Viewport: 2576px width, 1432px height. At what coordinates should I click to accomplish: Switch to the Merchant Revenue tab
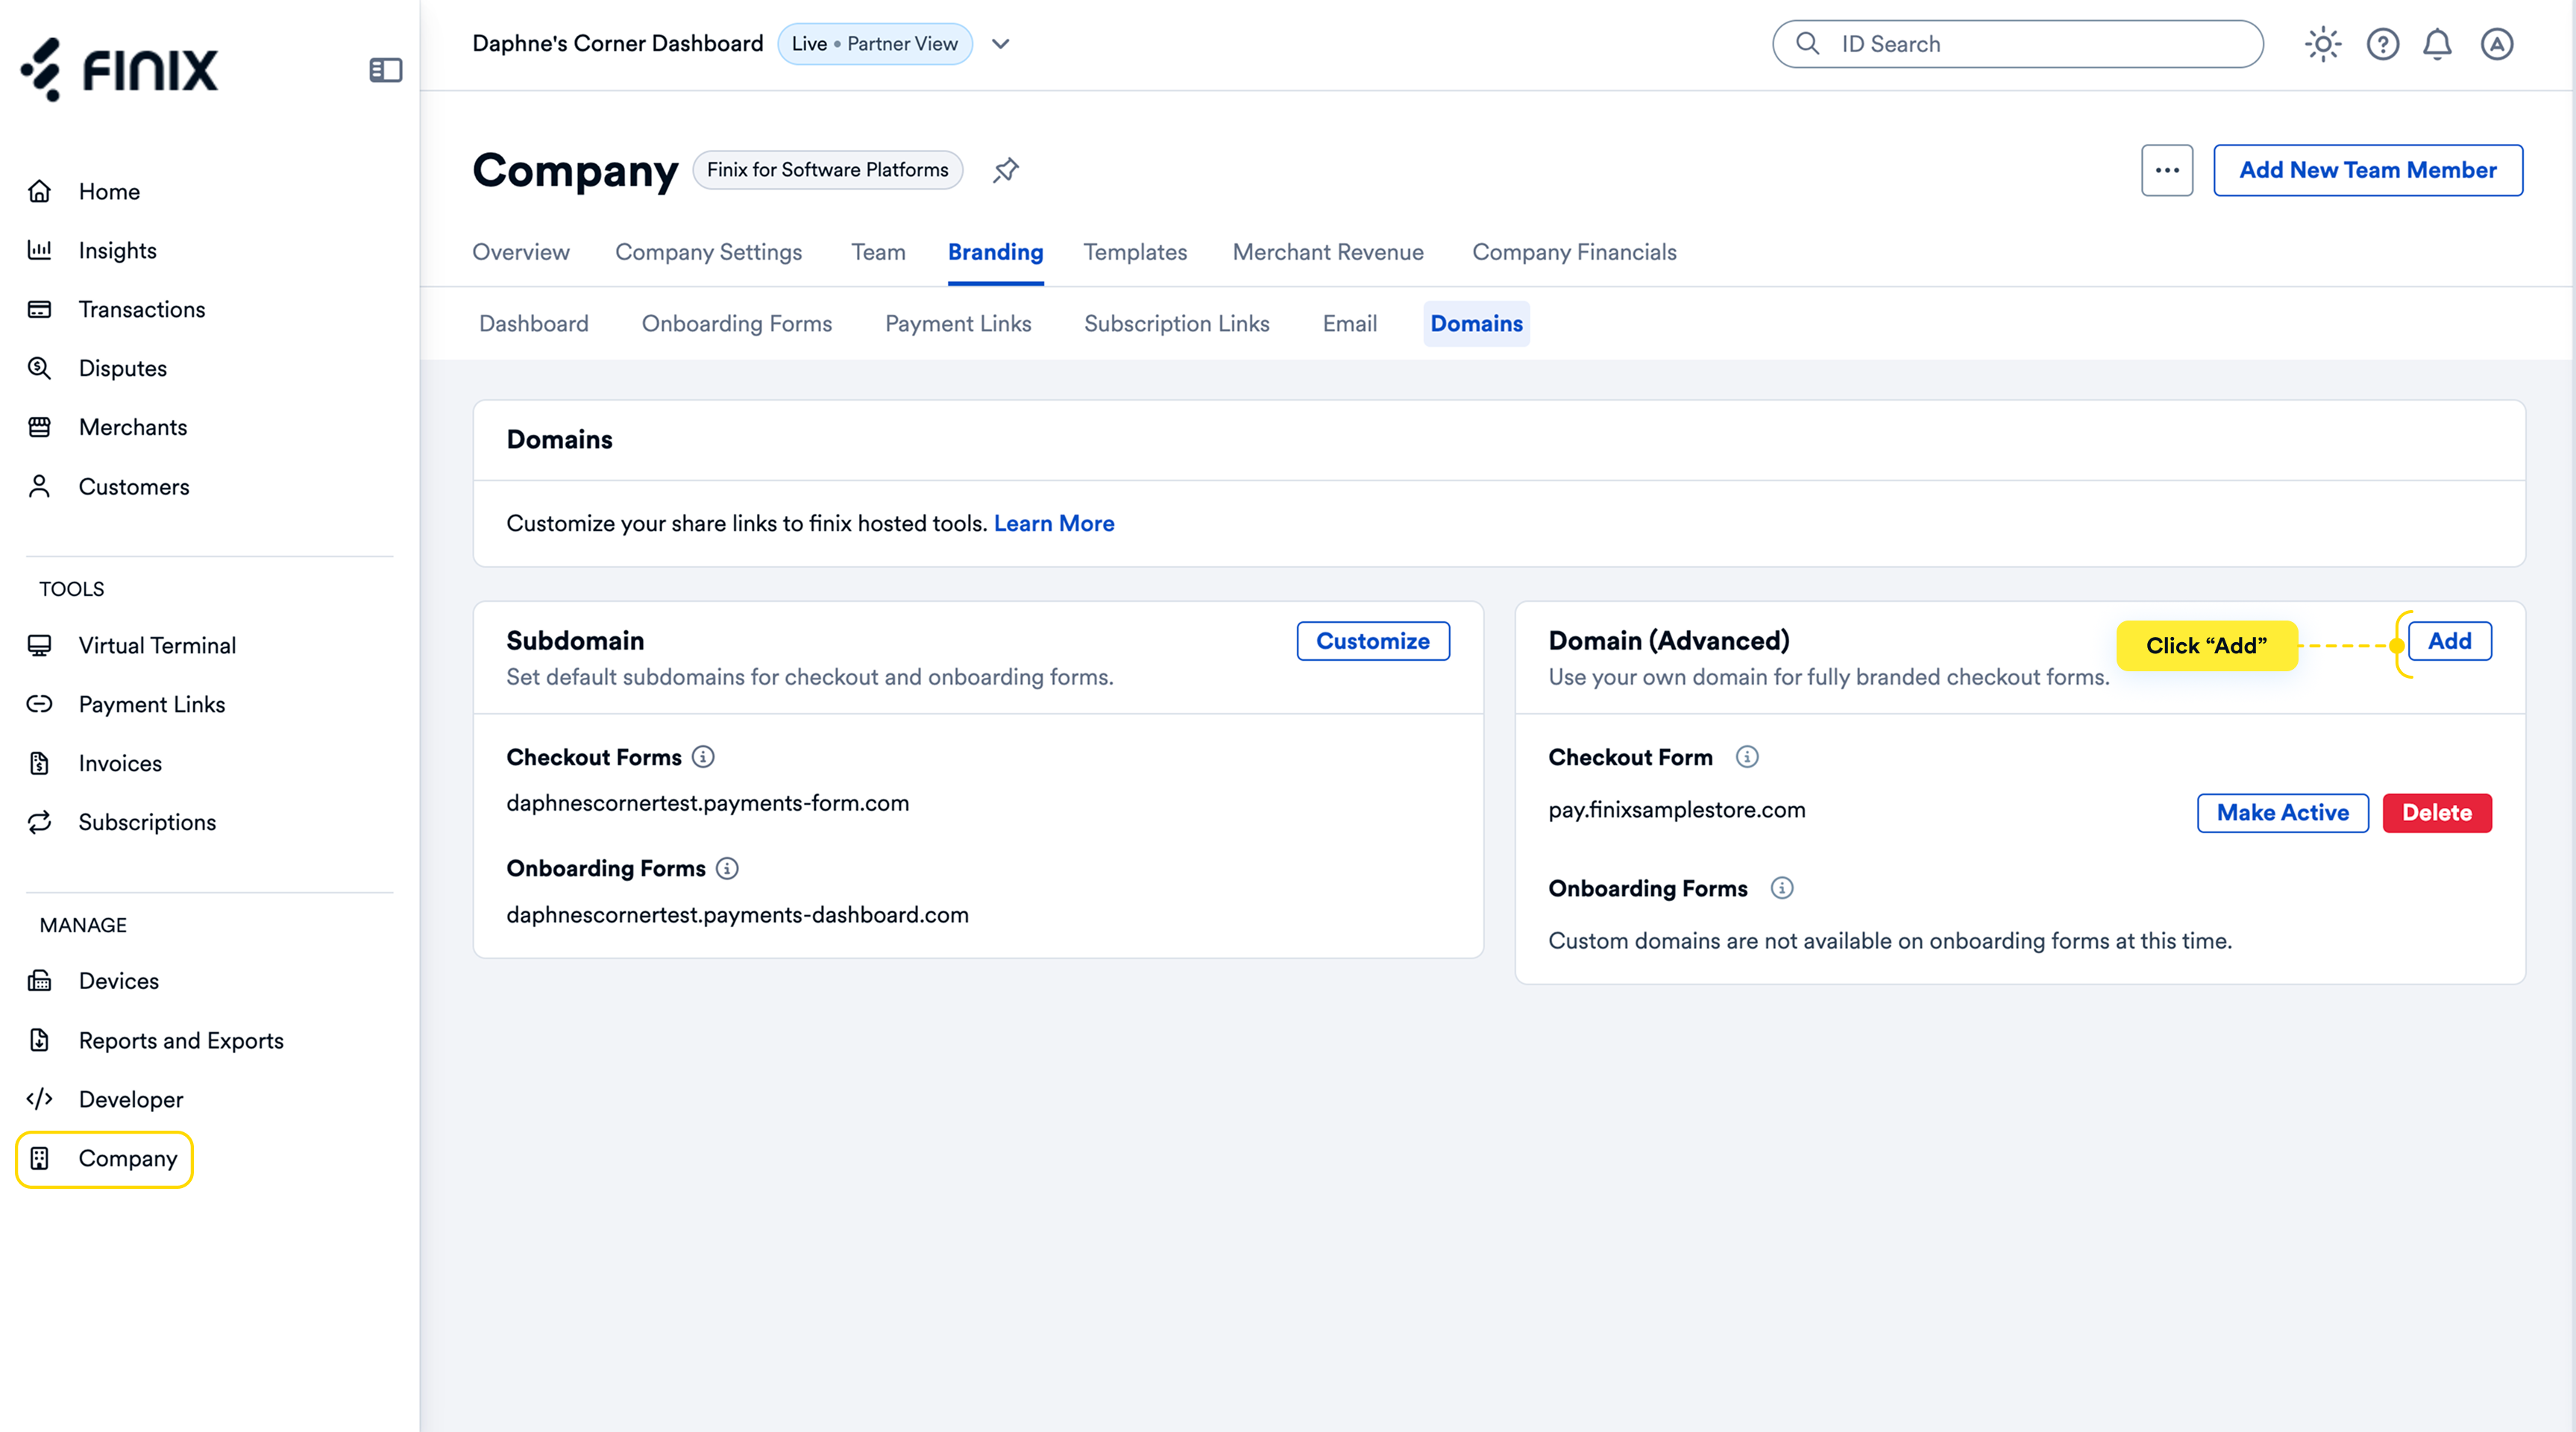(x=1328, y=252)
